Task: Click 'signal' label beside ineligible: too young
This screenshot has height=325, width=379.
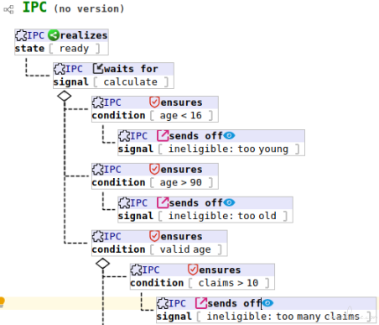Action: click(136, 149)
